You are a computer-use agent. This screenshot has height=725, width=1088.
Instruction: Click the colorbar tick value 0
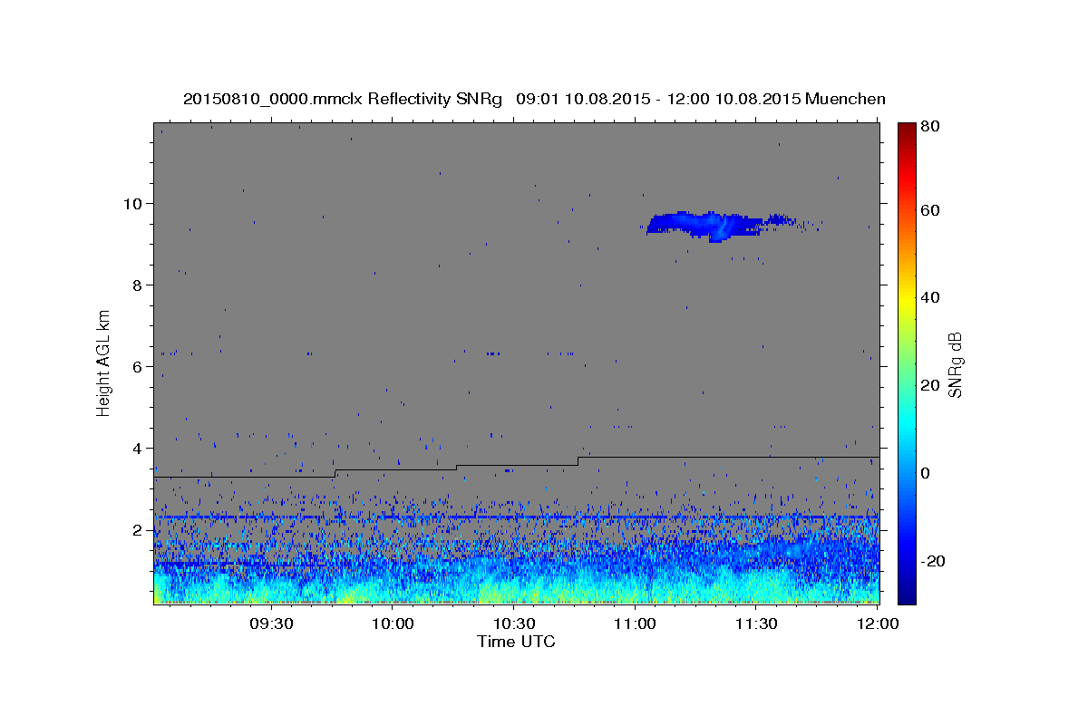click(926, 473)
